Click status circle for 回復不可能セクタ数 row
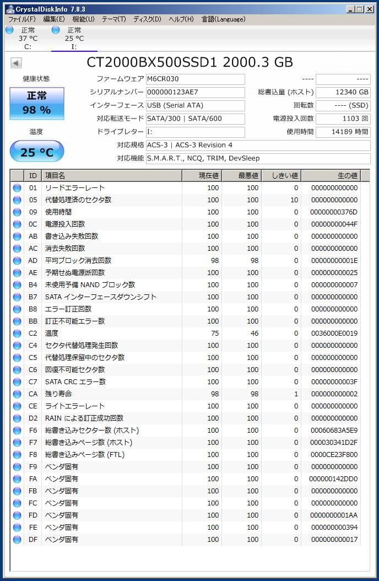 coord(17,370)
